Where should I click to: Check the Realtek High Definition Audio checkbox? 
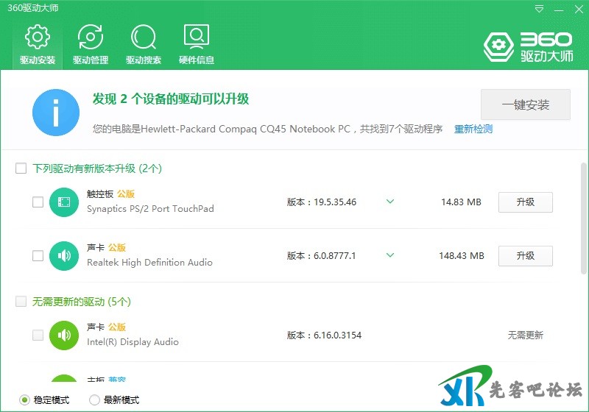tap(38, 256)
